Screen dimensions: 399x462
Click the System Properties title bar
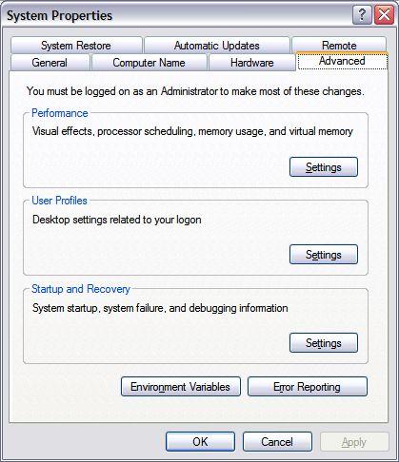coord(178,15)
